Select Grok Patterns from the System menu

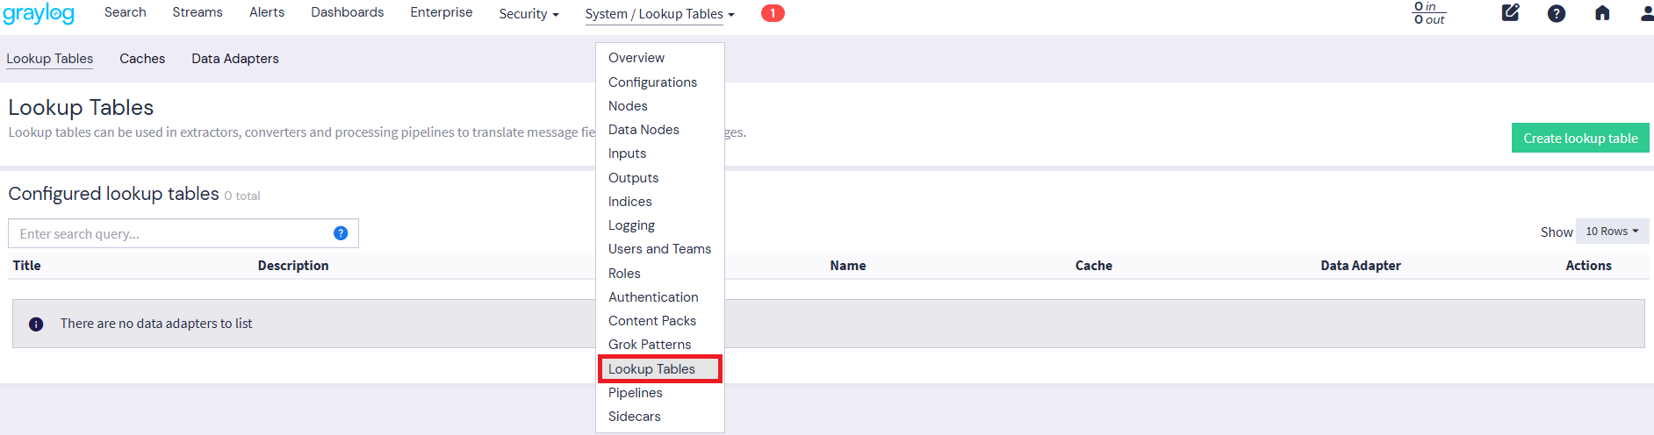649,345
